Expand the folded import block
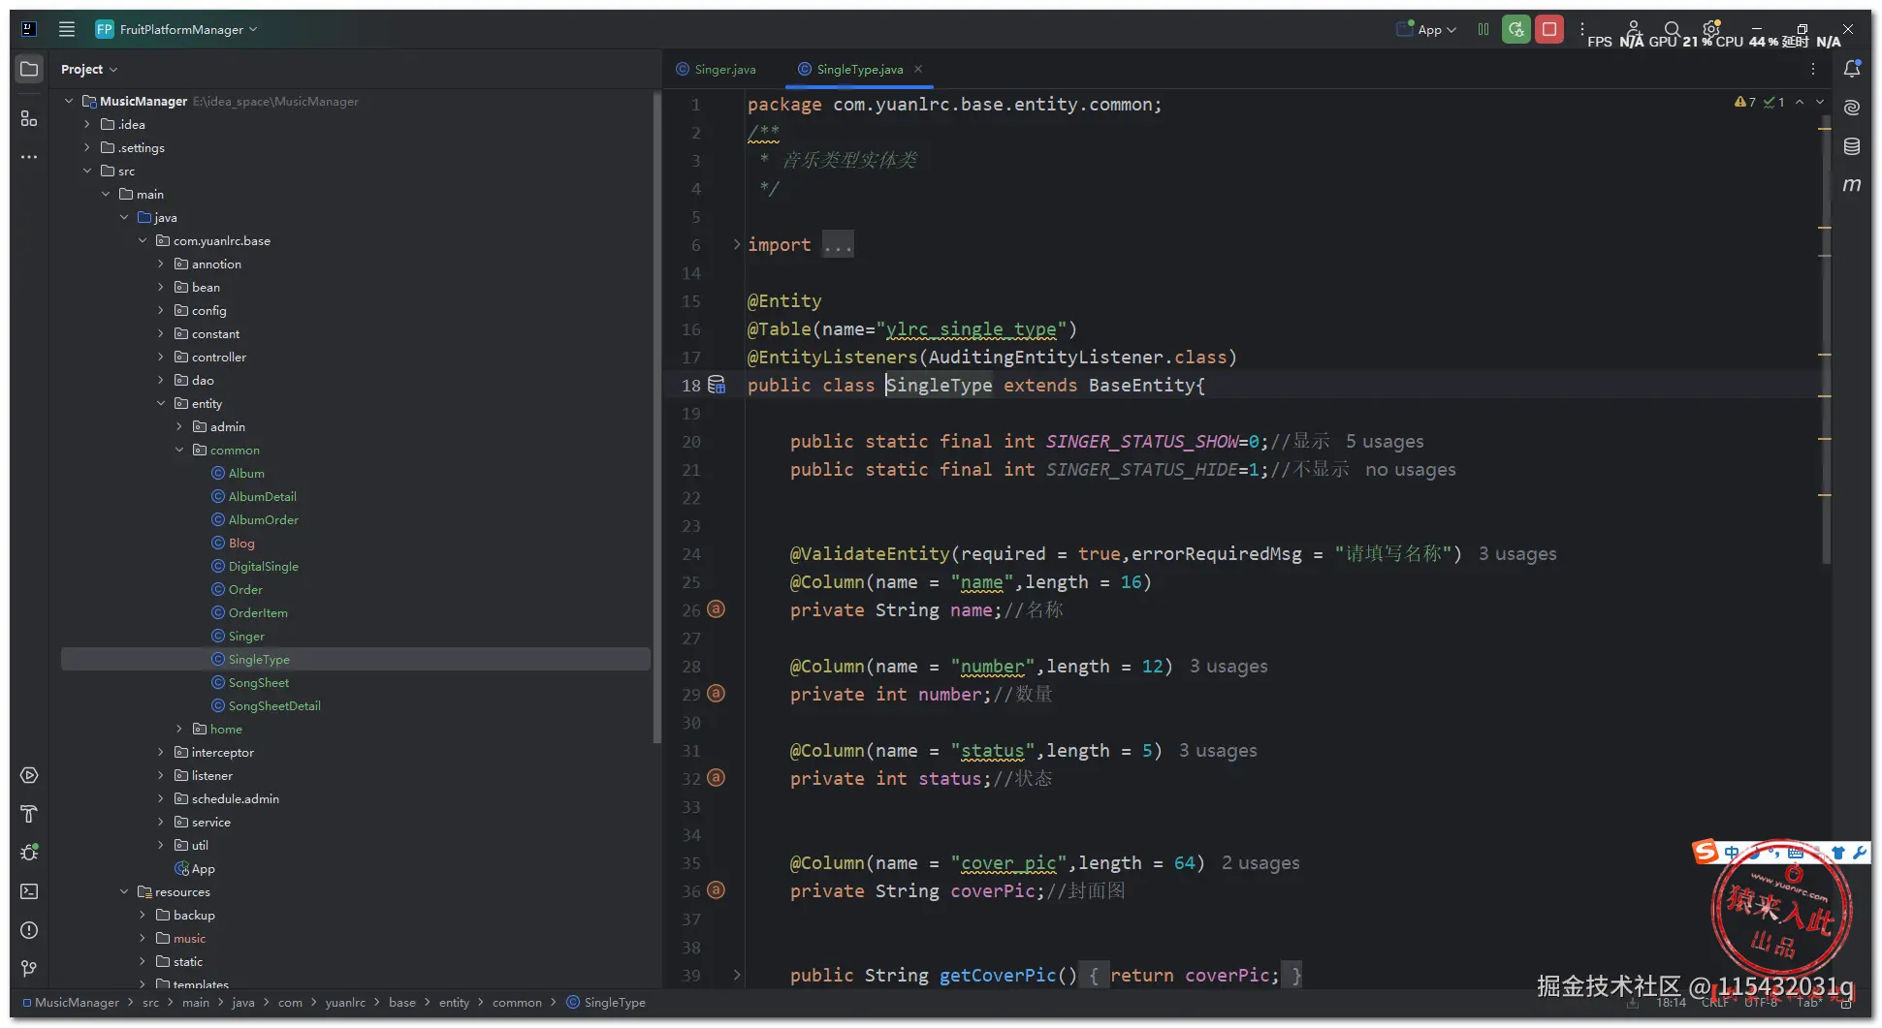The height and width of the screenshot is (1028, 1882). (x=737, y=244)
